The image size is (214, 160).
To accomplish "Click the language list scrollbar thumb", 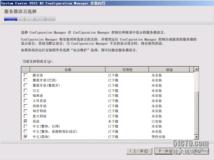I will click(x=196, y=113).
